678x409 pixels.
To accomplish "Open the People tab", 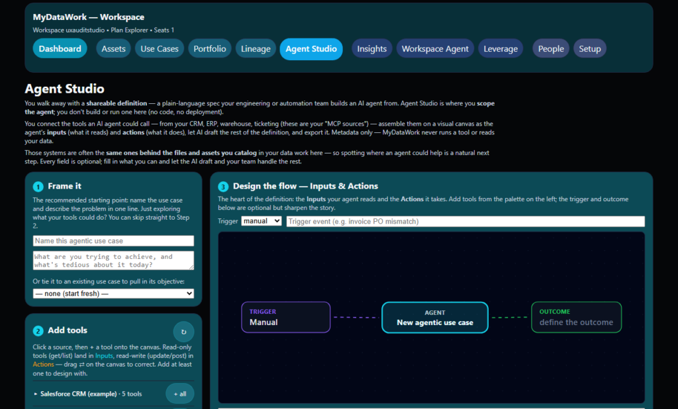I will [x=551, y=49].
